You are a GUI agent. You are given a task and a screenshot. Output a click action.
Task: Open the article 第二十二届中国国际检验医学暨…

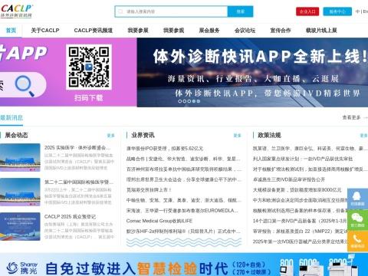pos(79,182)
